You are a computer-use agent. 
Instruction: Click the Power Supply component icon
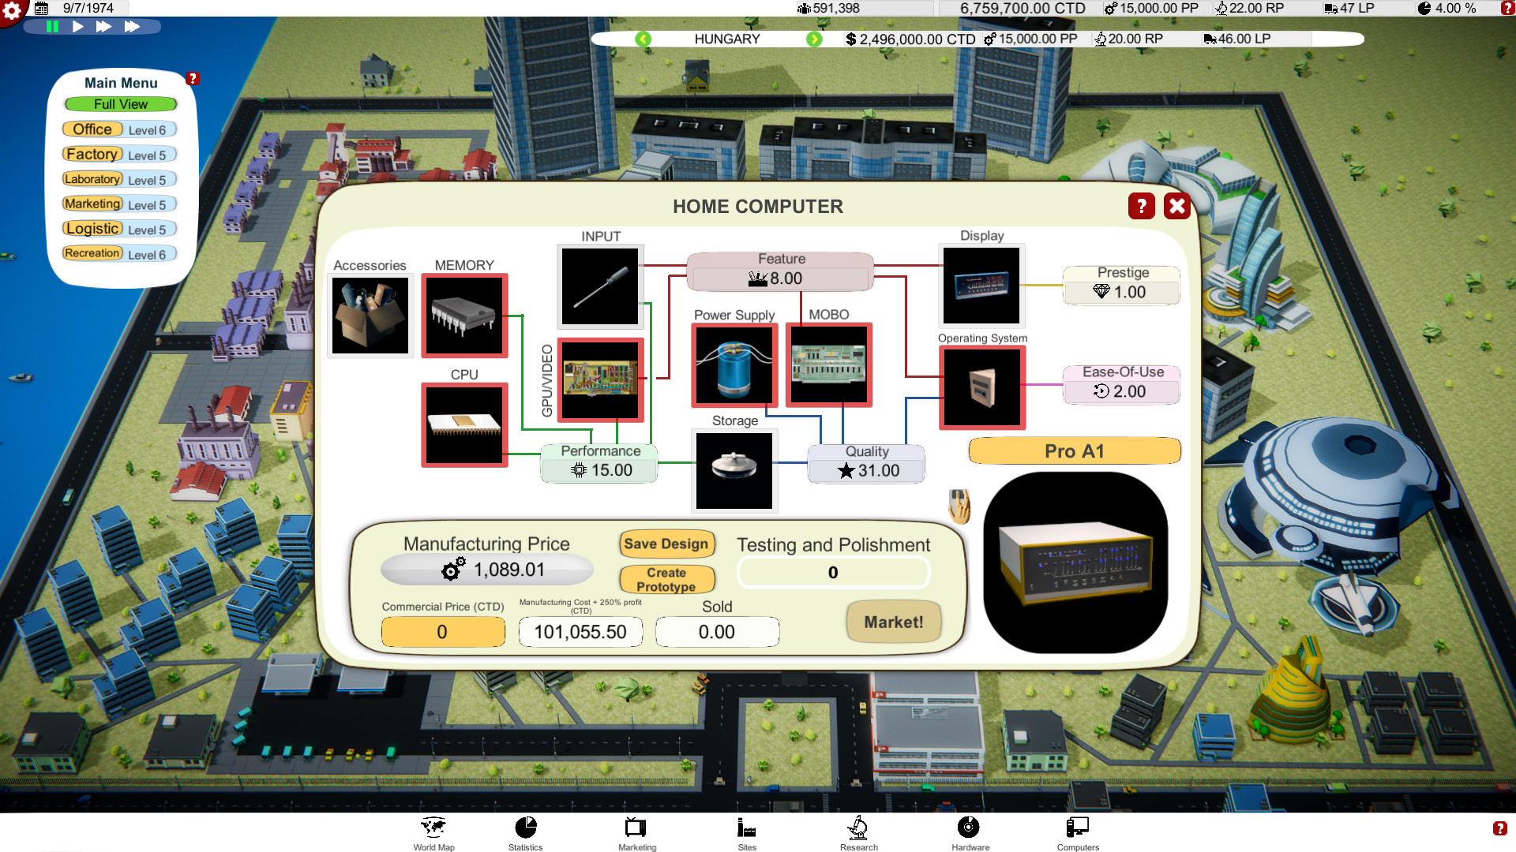click(734, 364)
